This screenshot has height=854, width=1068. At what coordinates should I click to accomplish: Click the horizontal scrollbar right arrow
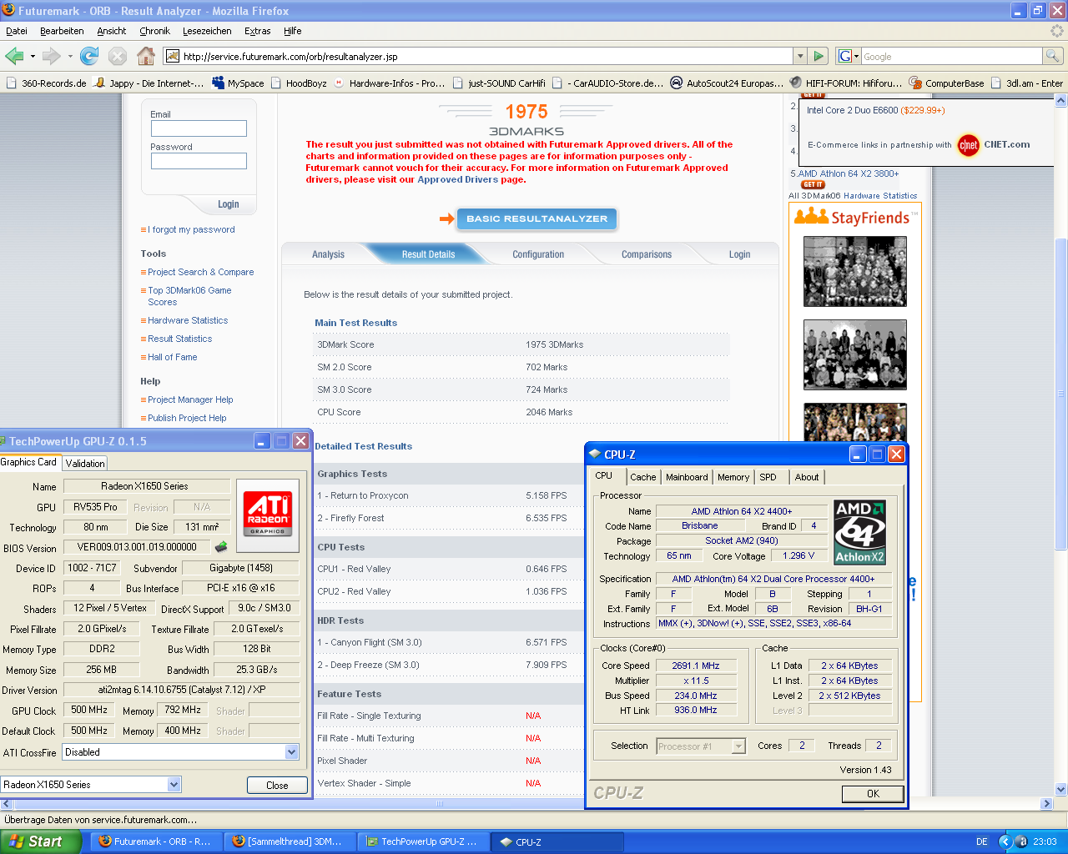1046,804
